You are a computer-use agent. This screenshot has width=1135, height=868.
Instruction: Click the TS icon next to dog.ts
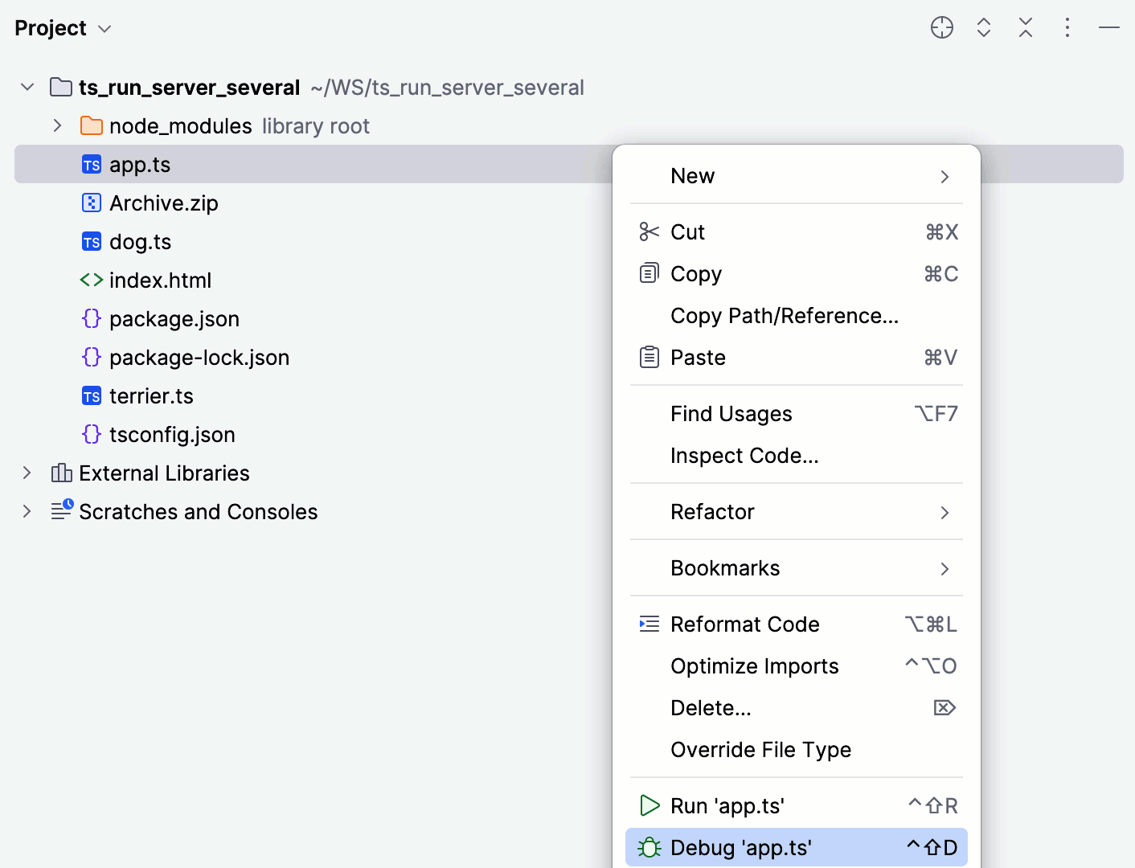point(91,241)
